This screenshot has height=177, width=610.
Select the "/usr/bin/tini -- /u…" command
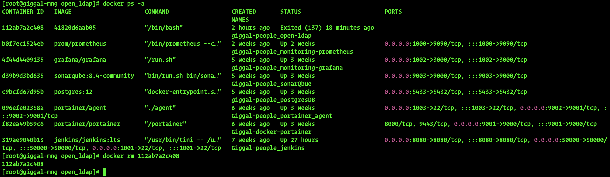click(183, 140)
